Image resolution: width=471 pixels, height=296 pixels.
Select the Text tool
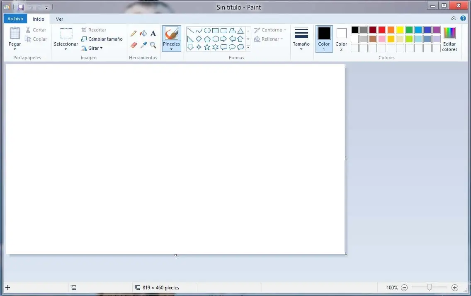coord(153,33)
